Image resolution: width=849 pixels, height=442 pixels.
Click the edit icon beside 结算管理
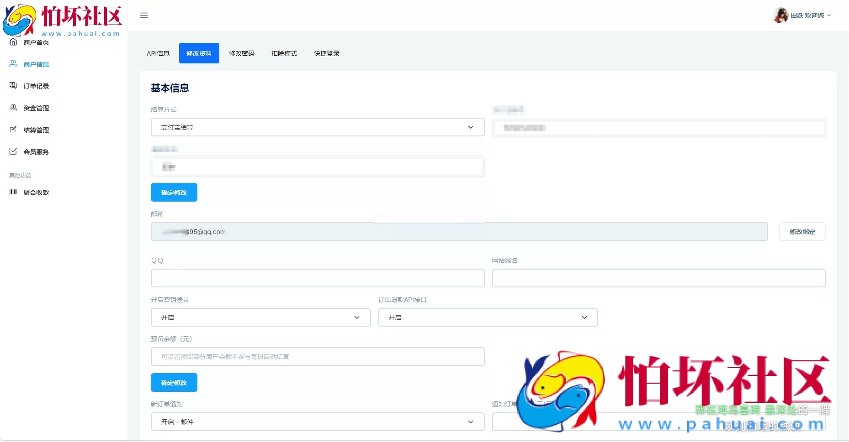tap(13, 130)
